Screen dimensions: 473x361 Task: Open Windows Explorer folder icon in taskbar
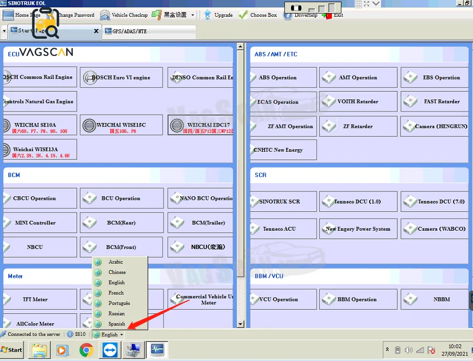coord(39,349)
